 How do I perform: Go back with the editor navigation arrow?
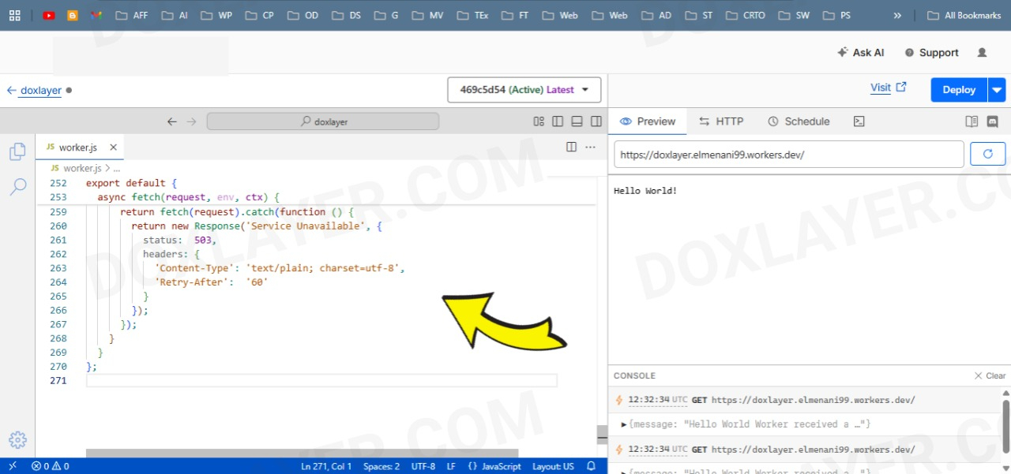pyautogui.click(x=172, y=121)
